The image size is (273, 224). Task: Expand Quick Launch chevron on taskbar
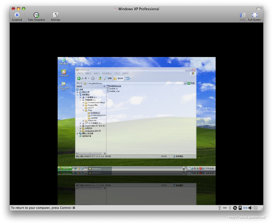tap(86, 168)
